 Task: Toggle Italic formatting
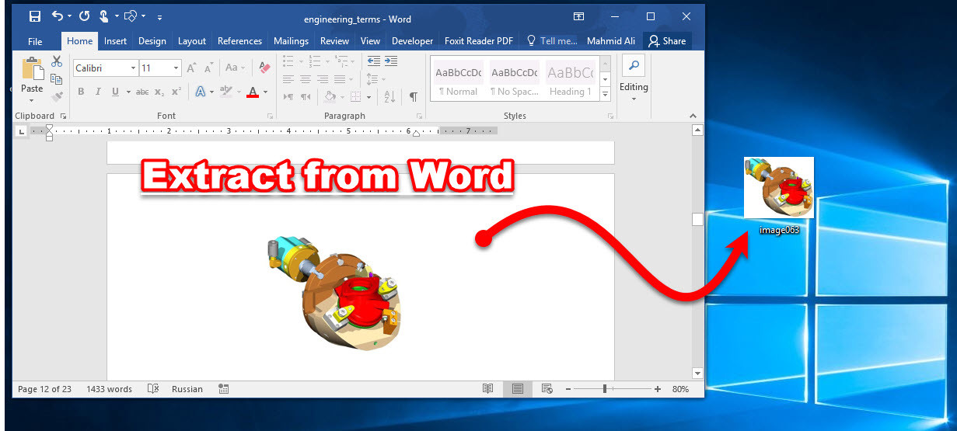(98, 92)
